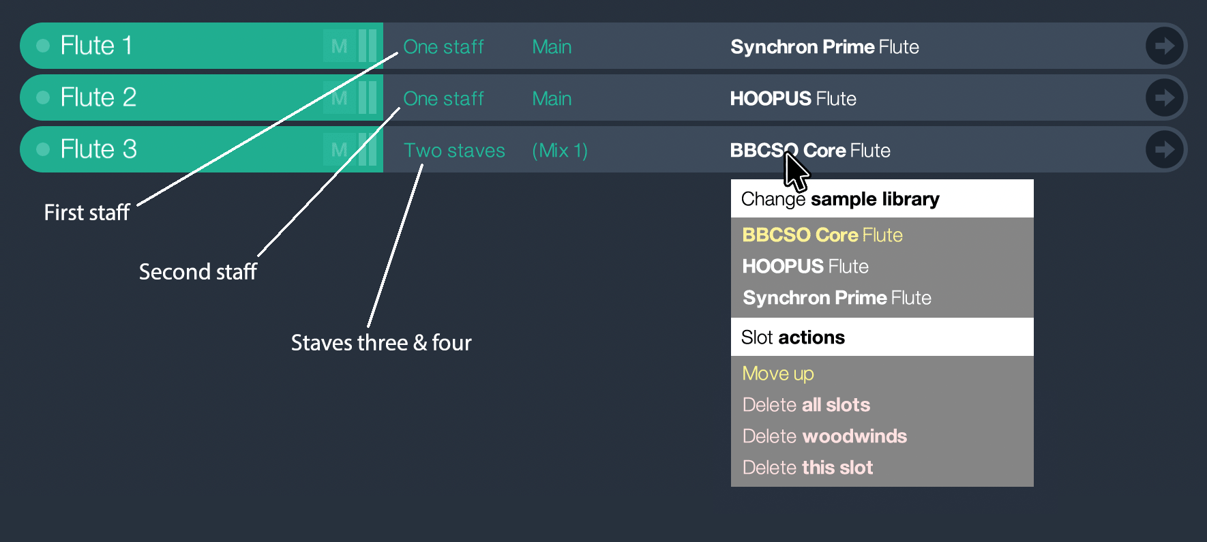Click the level meter bars on Flute 1
This screenshot has height=542, width=1207.
pos(368,46)
